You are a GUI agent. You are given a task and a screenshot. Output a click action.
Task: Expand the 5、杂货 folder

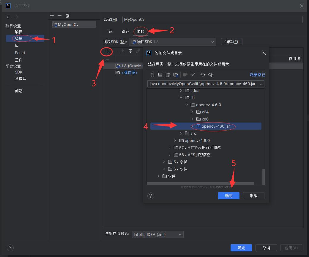(x=164, y=162)
